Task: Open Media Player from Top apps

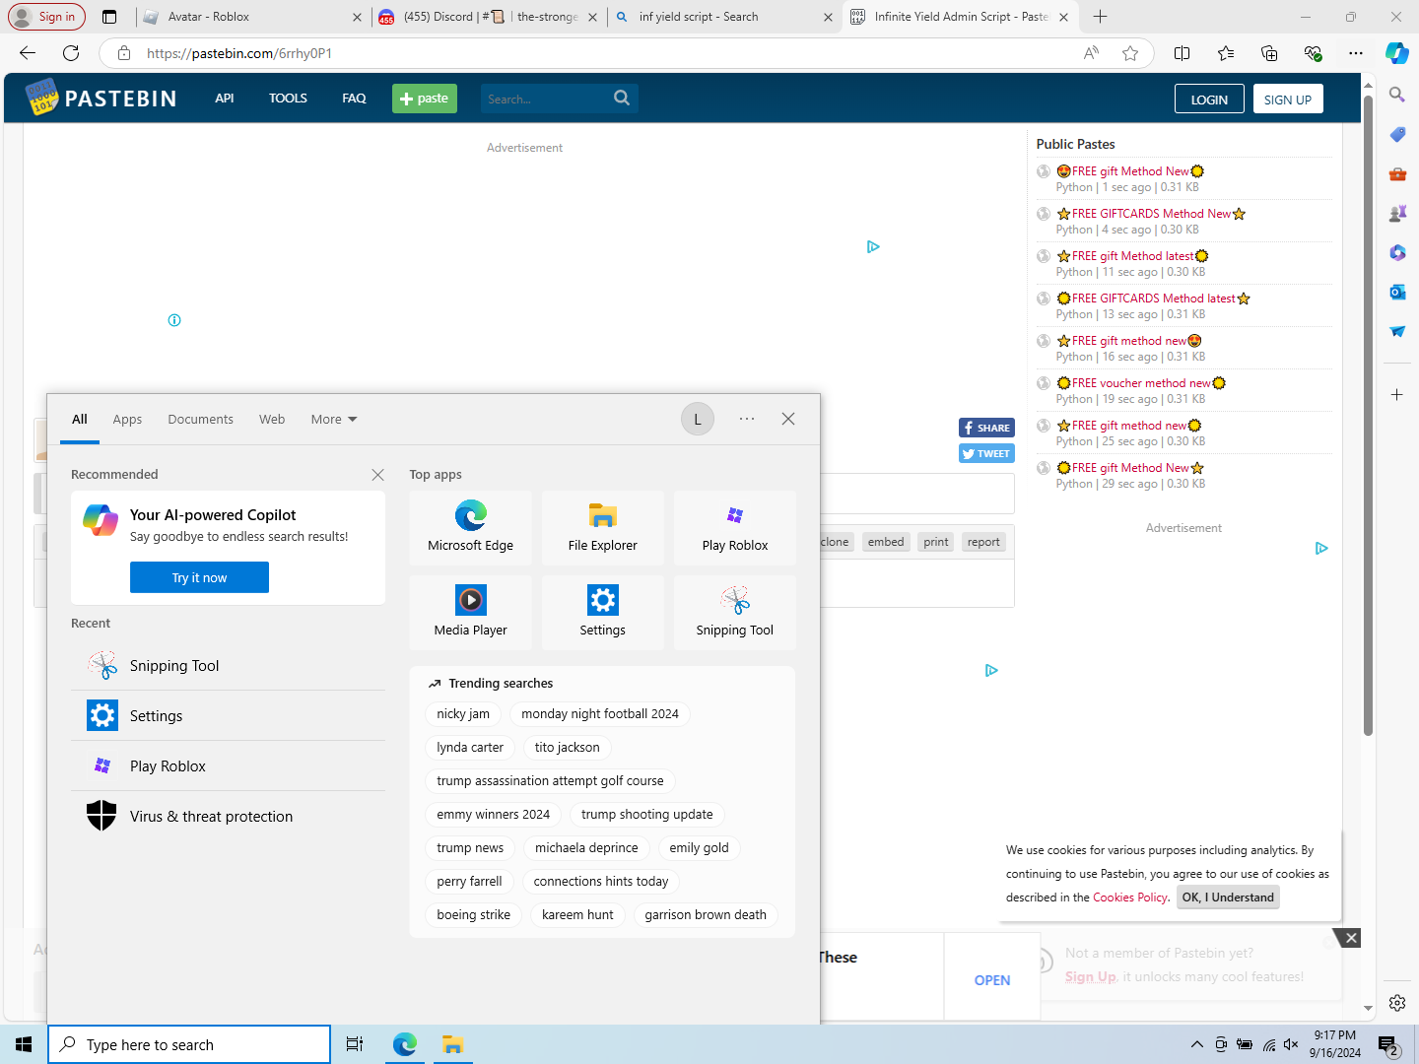Action: click(x=470, y=613)
